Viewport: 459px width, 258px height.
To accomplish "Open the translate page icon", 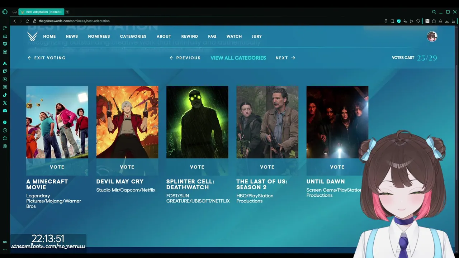I will click(x=405, y=21).
